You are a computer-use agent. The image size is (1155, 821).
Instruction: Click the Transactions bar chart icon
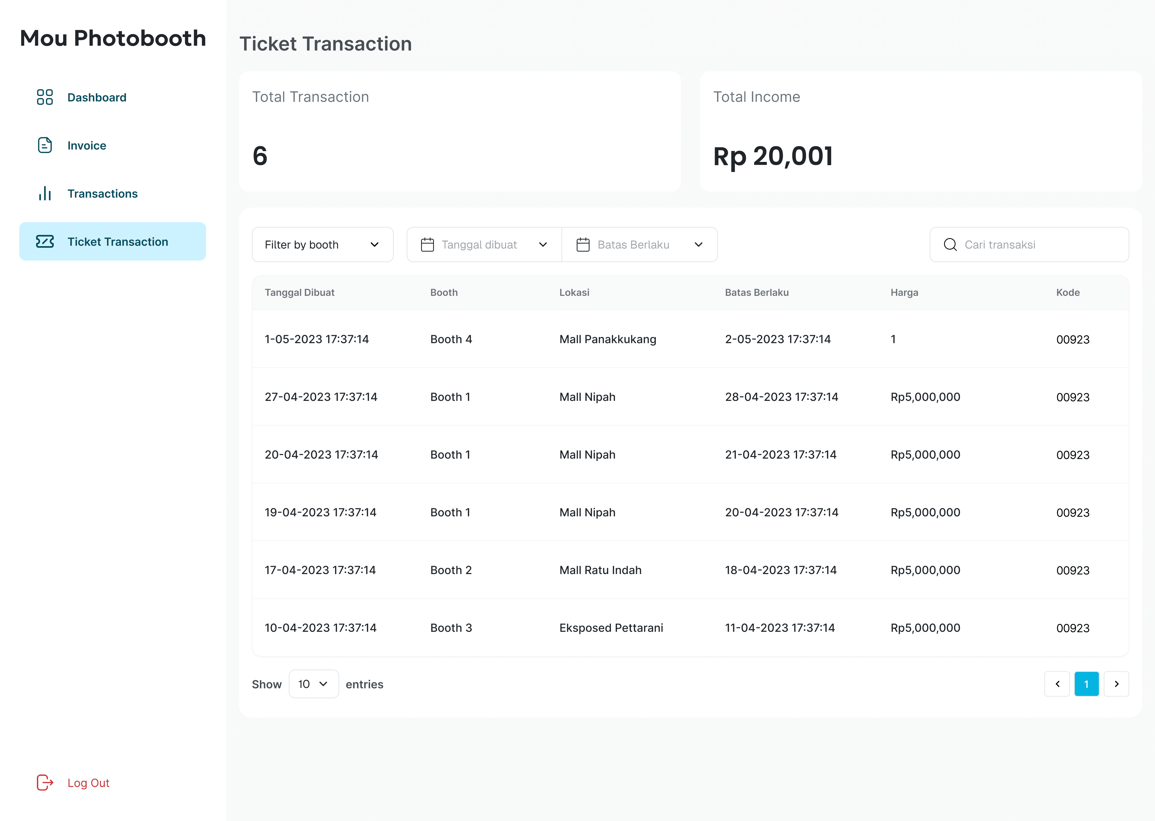click(x=44, y=193)
